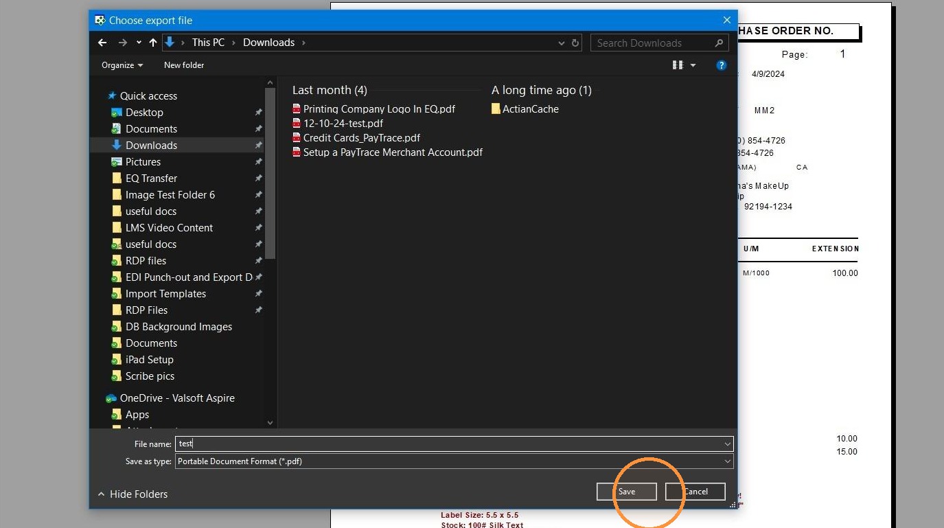Click the Back navigation arrow

pyautogui.click(x=102, y=43)
